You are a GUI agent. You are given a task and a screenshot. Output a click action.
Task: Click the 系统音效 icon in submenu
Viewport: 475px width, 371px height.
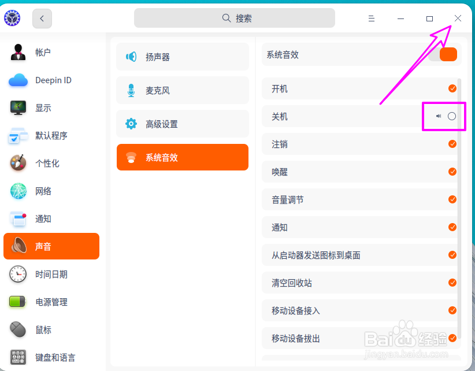[131, 157]
